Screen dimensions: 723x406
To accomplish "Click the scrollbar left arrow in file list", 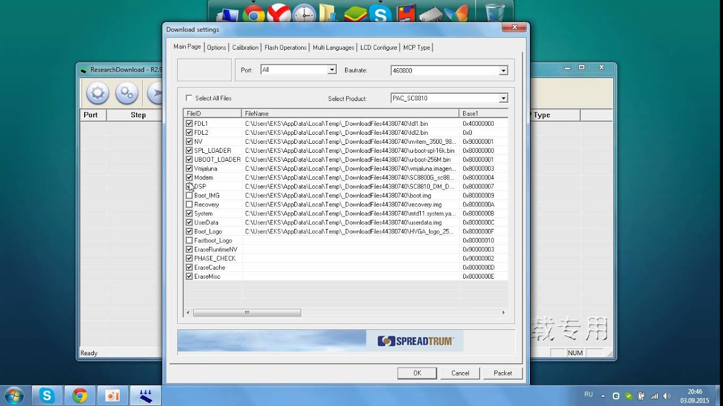I will 188,312.
